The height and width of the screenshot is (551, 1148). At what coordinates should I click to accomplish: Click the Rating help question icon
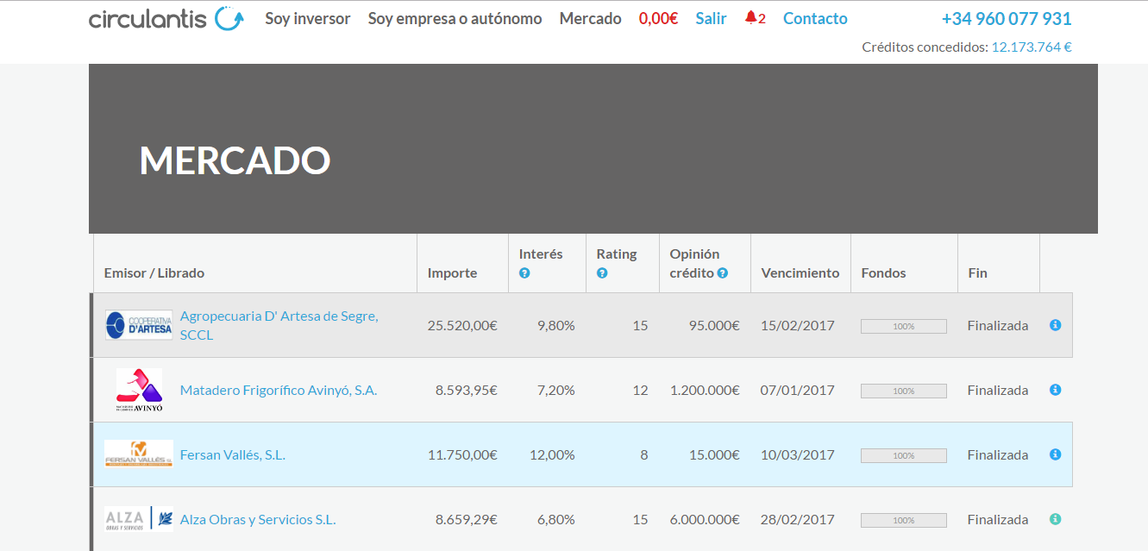tap(602, 273)
